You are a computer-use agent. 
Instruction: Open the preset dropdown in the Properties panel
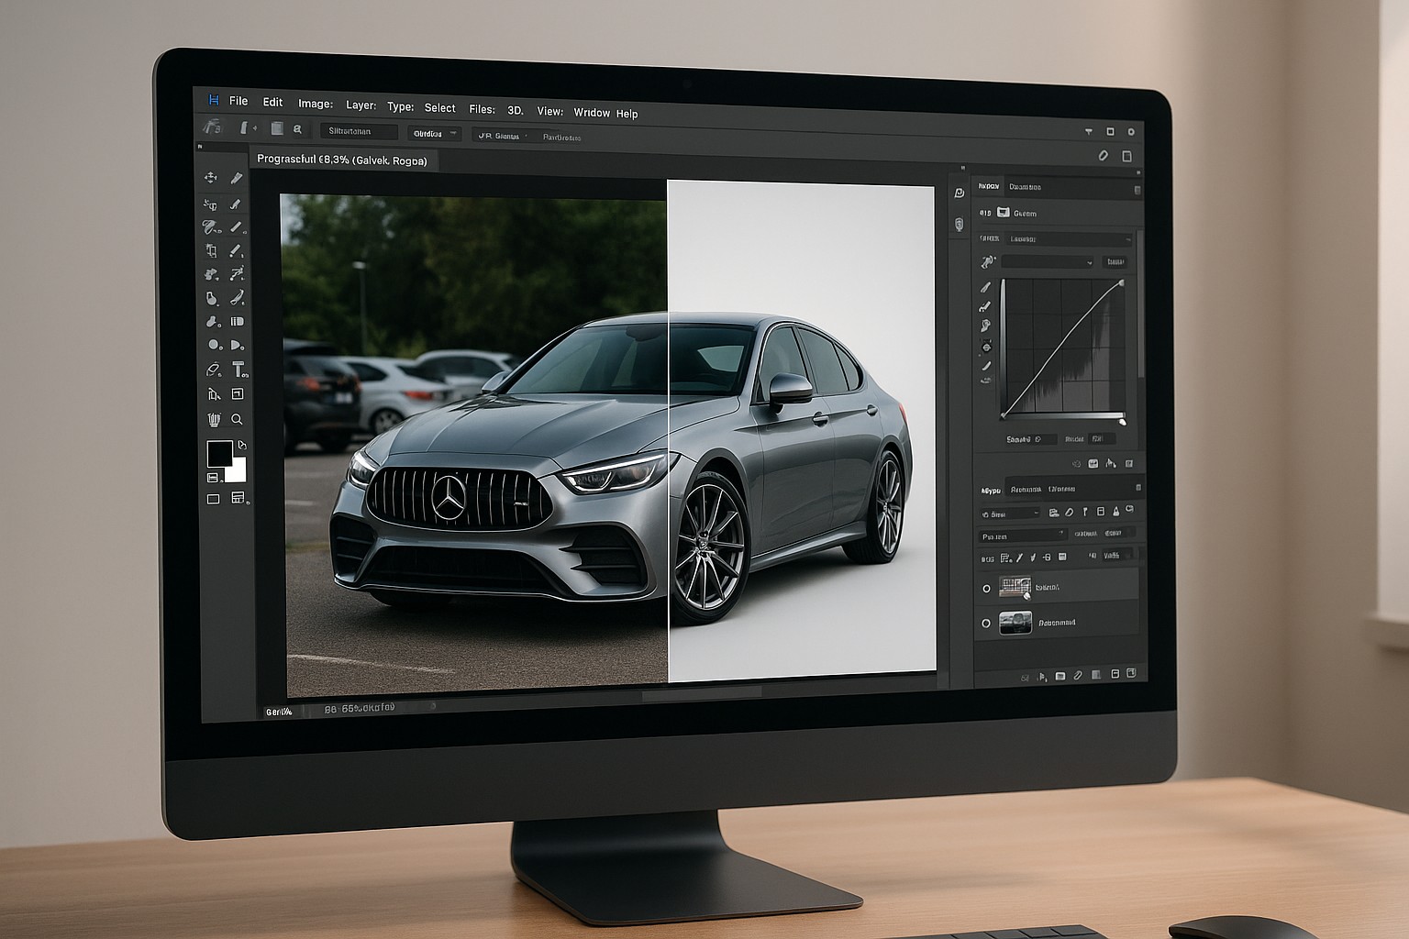pos(1069,239)
